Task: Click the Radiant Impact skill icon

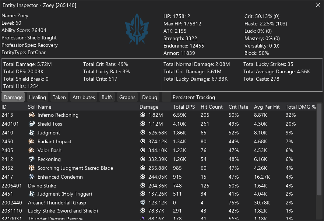Action: click(31, 141)
